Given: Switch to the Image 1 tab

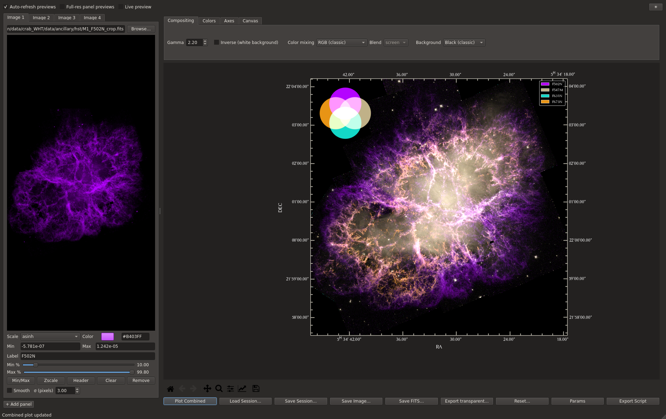Looking at the screenshot, I should click(16, 17).
